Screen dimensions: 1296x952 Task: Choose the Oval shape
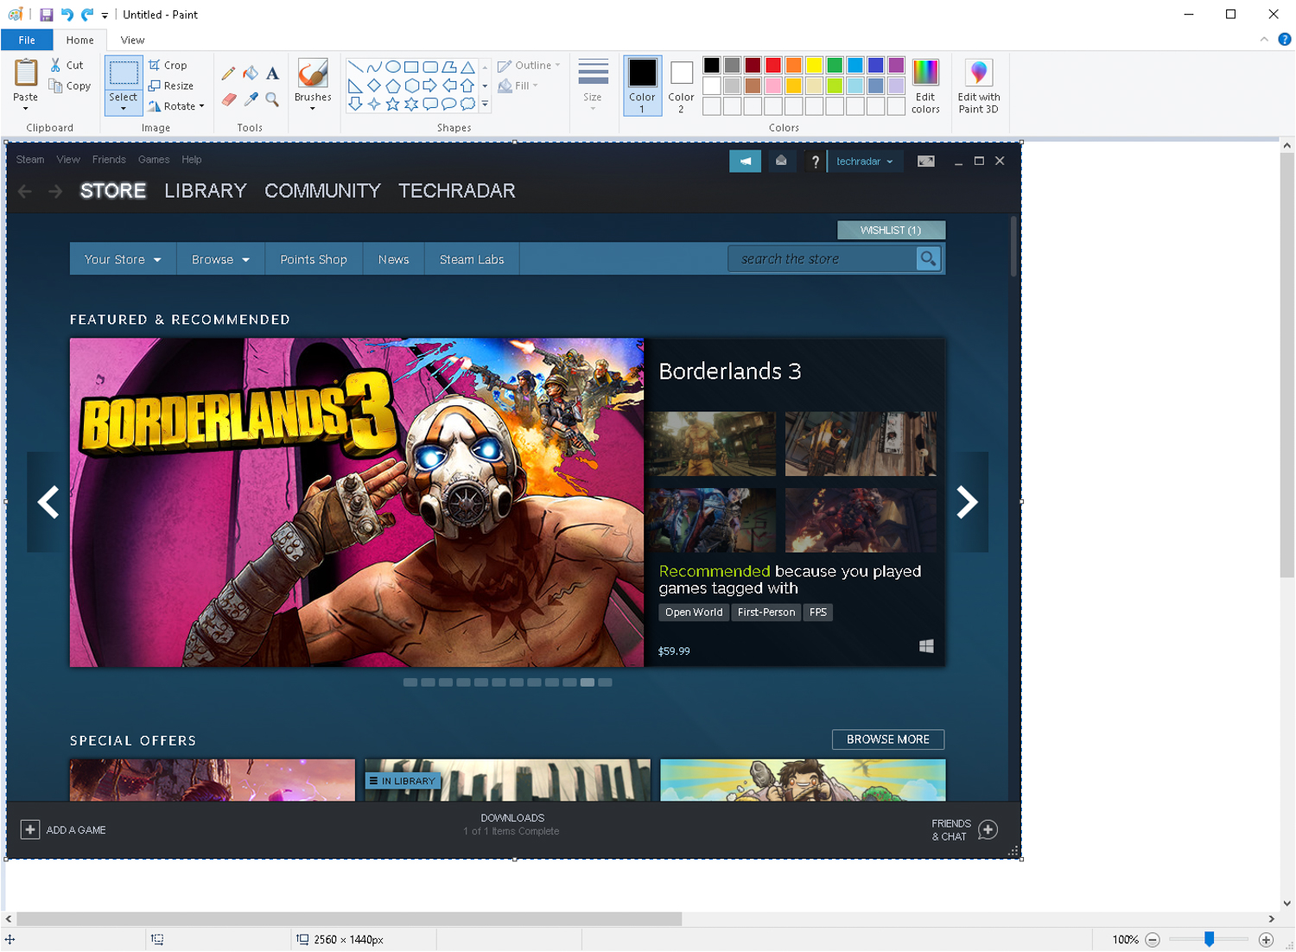click(392, 67)
